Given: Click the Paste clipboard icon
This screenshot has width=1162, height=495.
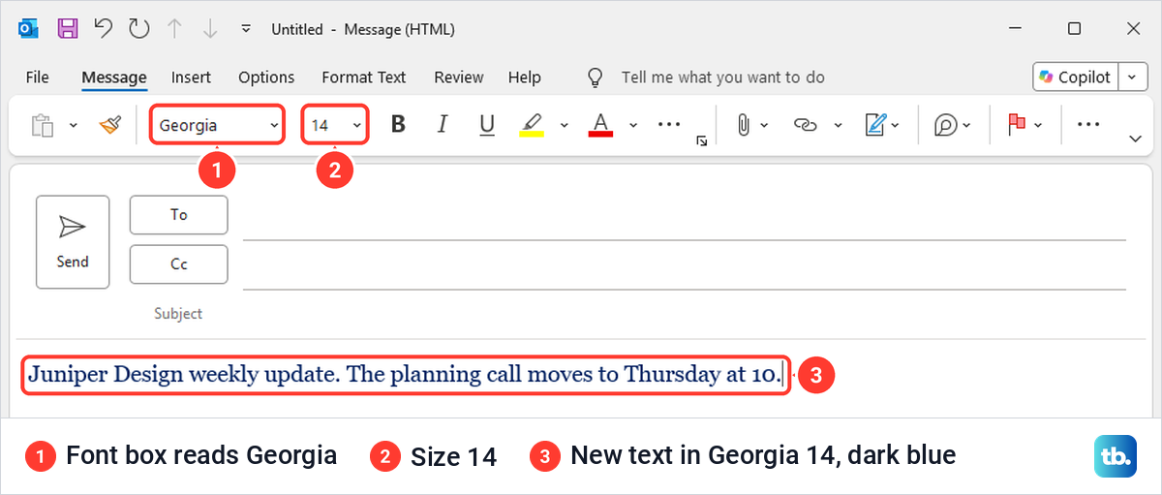Looking at the screenshot, I should [x=43, y=126].
